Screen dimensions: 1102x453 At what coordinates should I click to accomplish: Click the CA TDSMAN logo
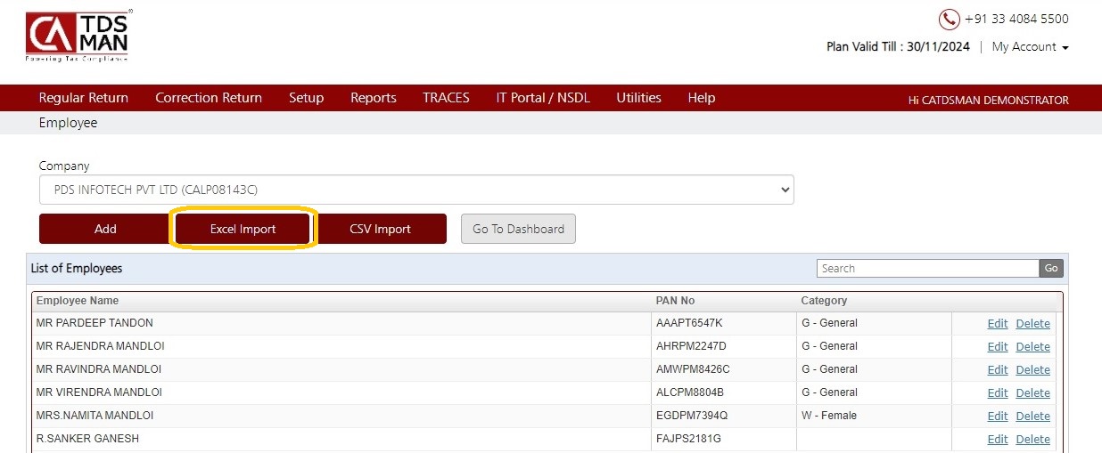coord(78,37)
